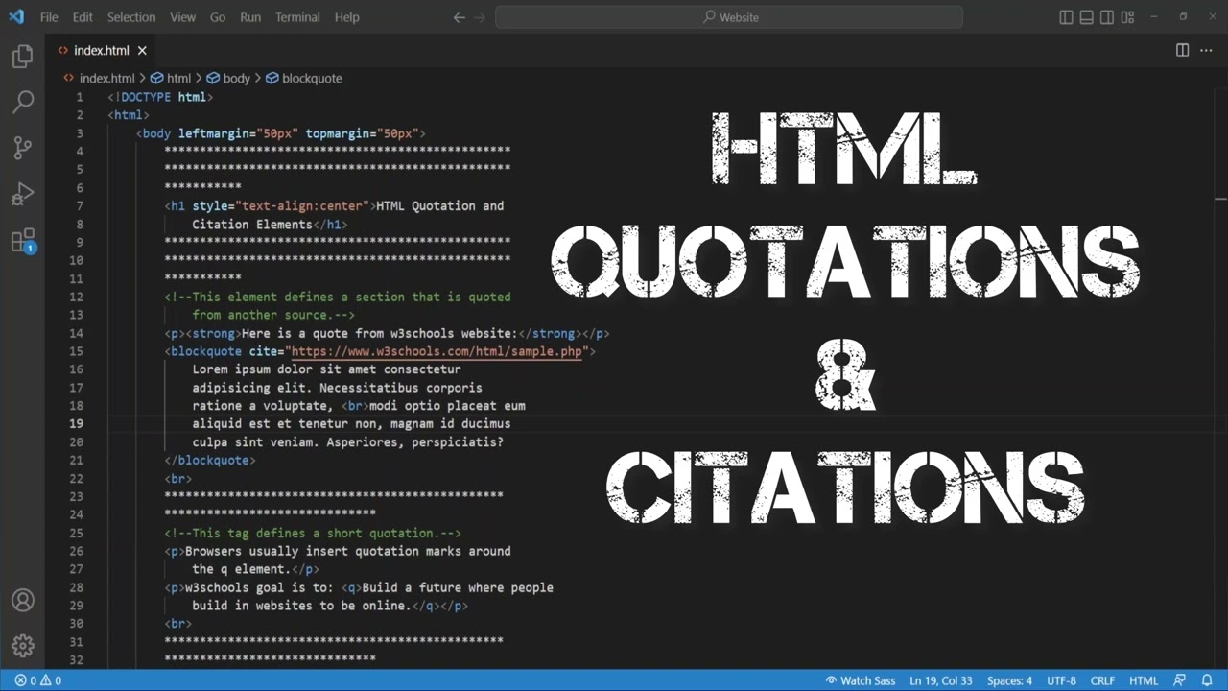Open the Source Control view
Image resolution: width=1228 pixels, height=691 pixels.
click(x=22, y=148)
